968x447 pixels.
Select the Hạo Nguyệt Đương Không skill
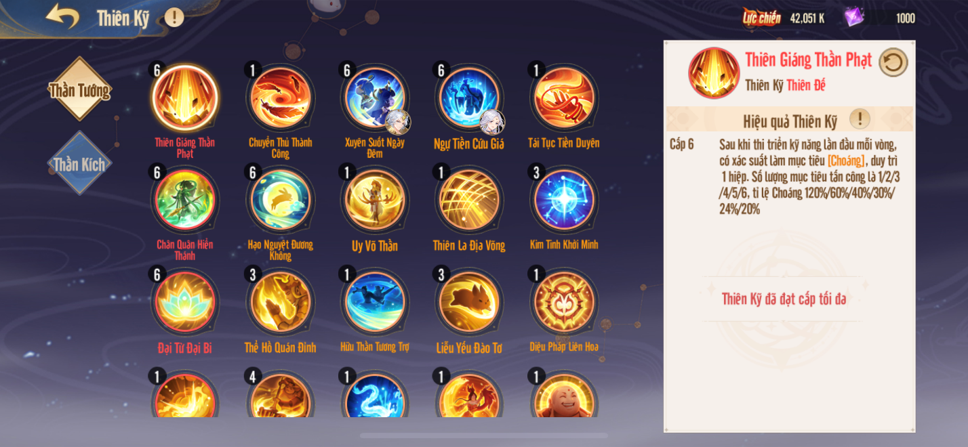(280, 200)
